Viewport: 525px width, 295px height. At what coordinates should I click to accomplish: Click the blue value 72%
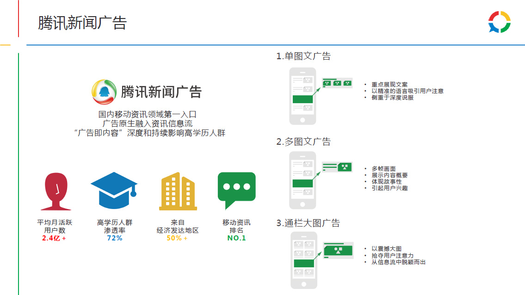tap(115, 238)
